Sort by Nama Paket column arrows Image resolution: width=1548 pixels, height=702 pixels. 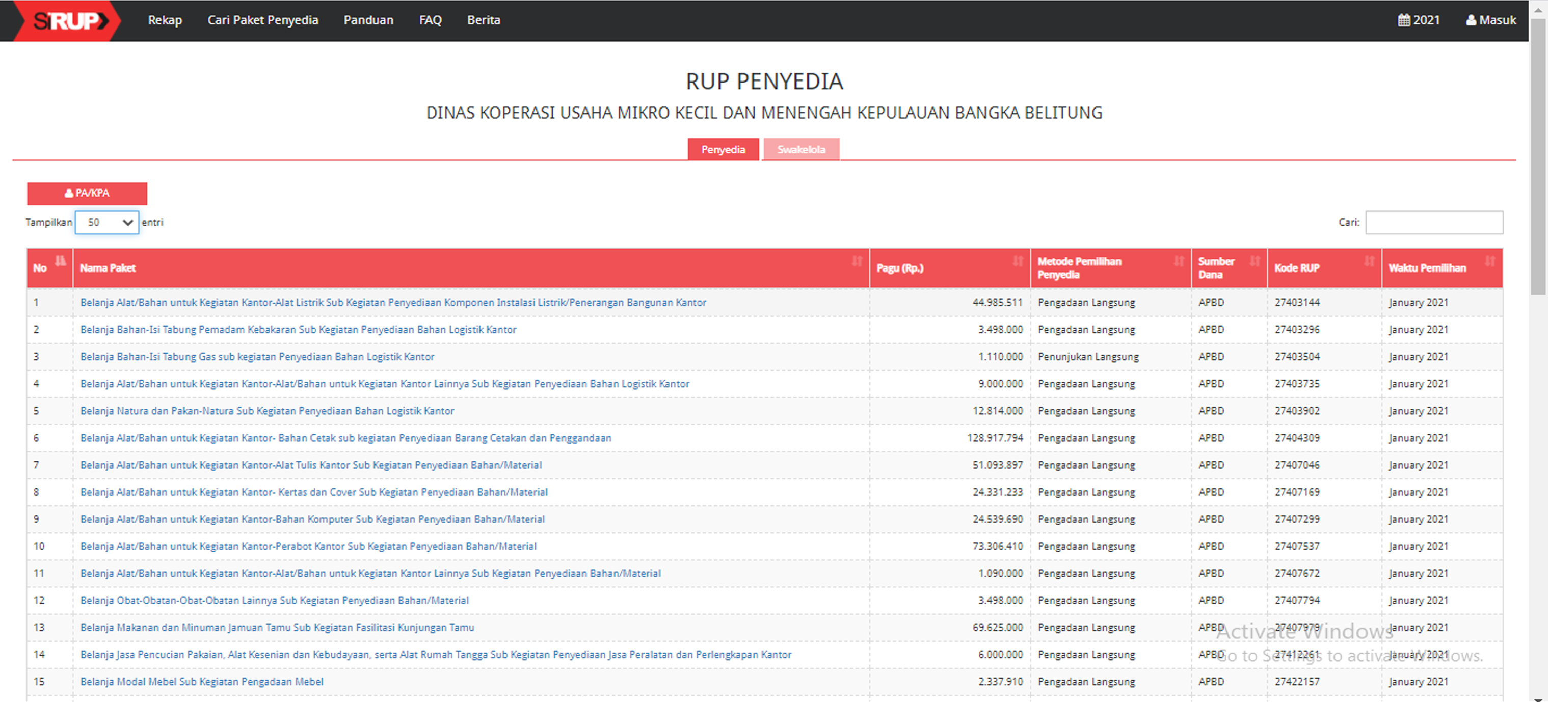pyautogui.click(x=857, y=261)
